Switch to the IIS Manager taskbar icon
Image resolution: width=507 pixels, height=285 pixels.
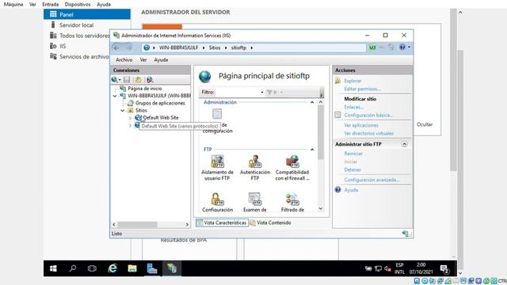coord(172,268)
